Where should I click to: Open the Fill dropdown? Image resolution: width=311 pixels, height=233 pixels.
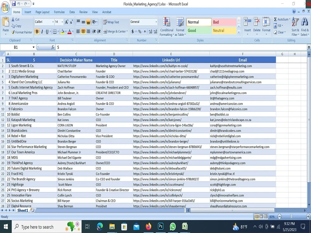278,26
